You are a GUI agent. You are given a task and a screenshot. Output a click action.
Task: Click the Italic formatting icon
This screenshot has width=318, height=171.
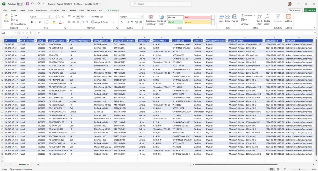(x=36, y=22)
